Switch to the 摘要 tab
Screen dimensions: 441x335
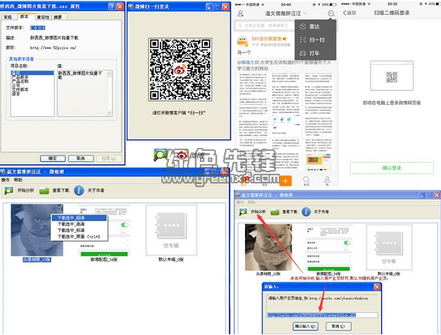pyautogui.click(x=58, y=17)
